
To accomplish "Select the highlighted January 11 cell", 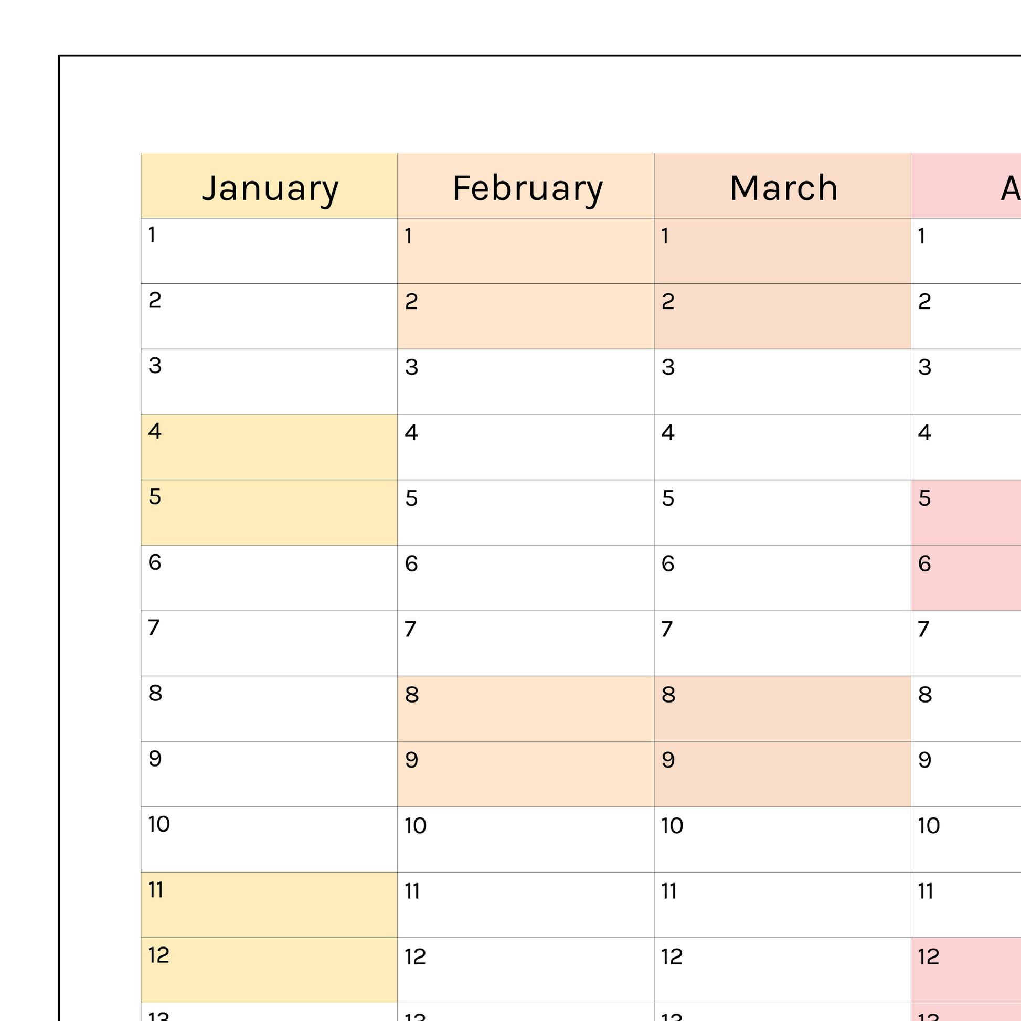I will 269,905.
